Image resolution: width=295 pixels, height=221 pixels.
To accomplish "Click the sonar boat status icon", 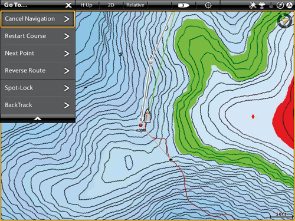I will pyautogui.click(x=262, y=5).
